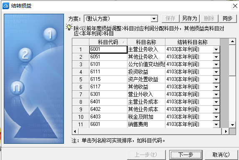Click the 公允价值变动损益 name cell

[146, 65]
